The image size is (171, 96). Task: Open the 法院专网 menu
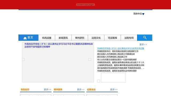point(129,38)
